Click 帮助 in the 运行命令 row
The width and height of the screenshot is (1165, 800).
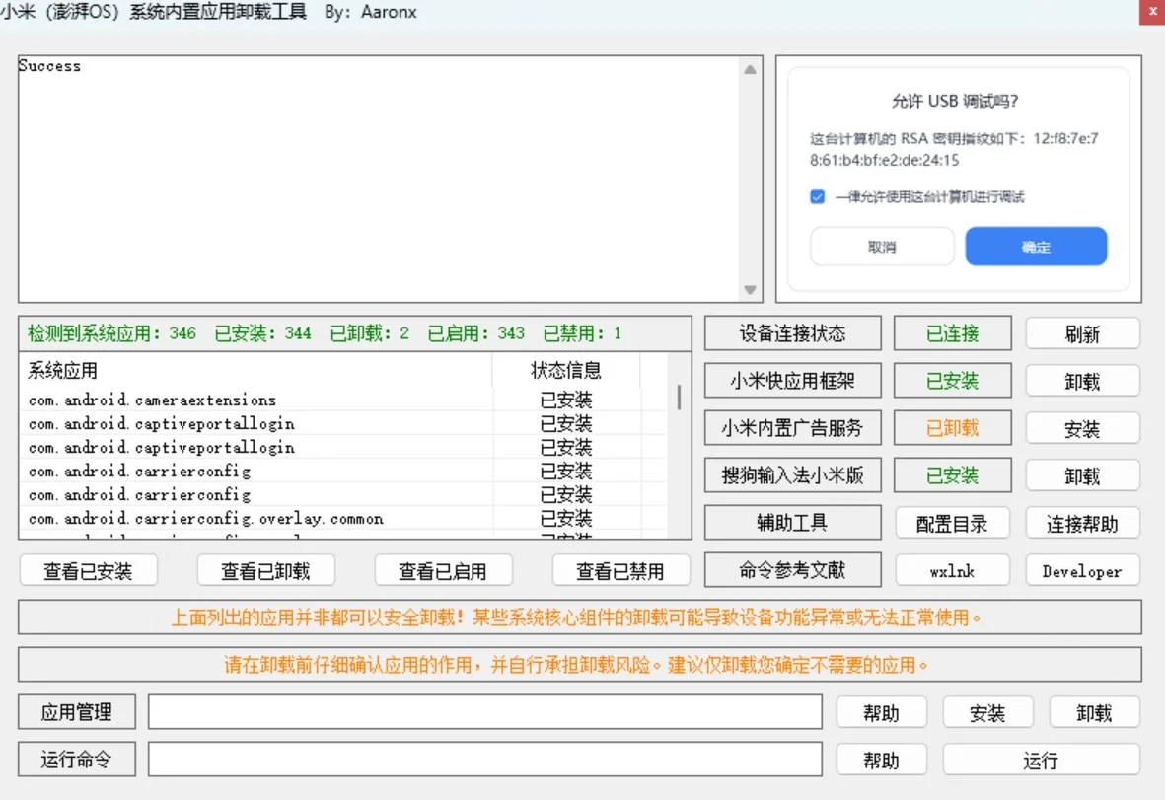881,760
